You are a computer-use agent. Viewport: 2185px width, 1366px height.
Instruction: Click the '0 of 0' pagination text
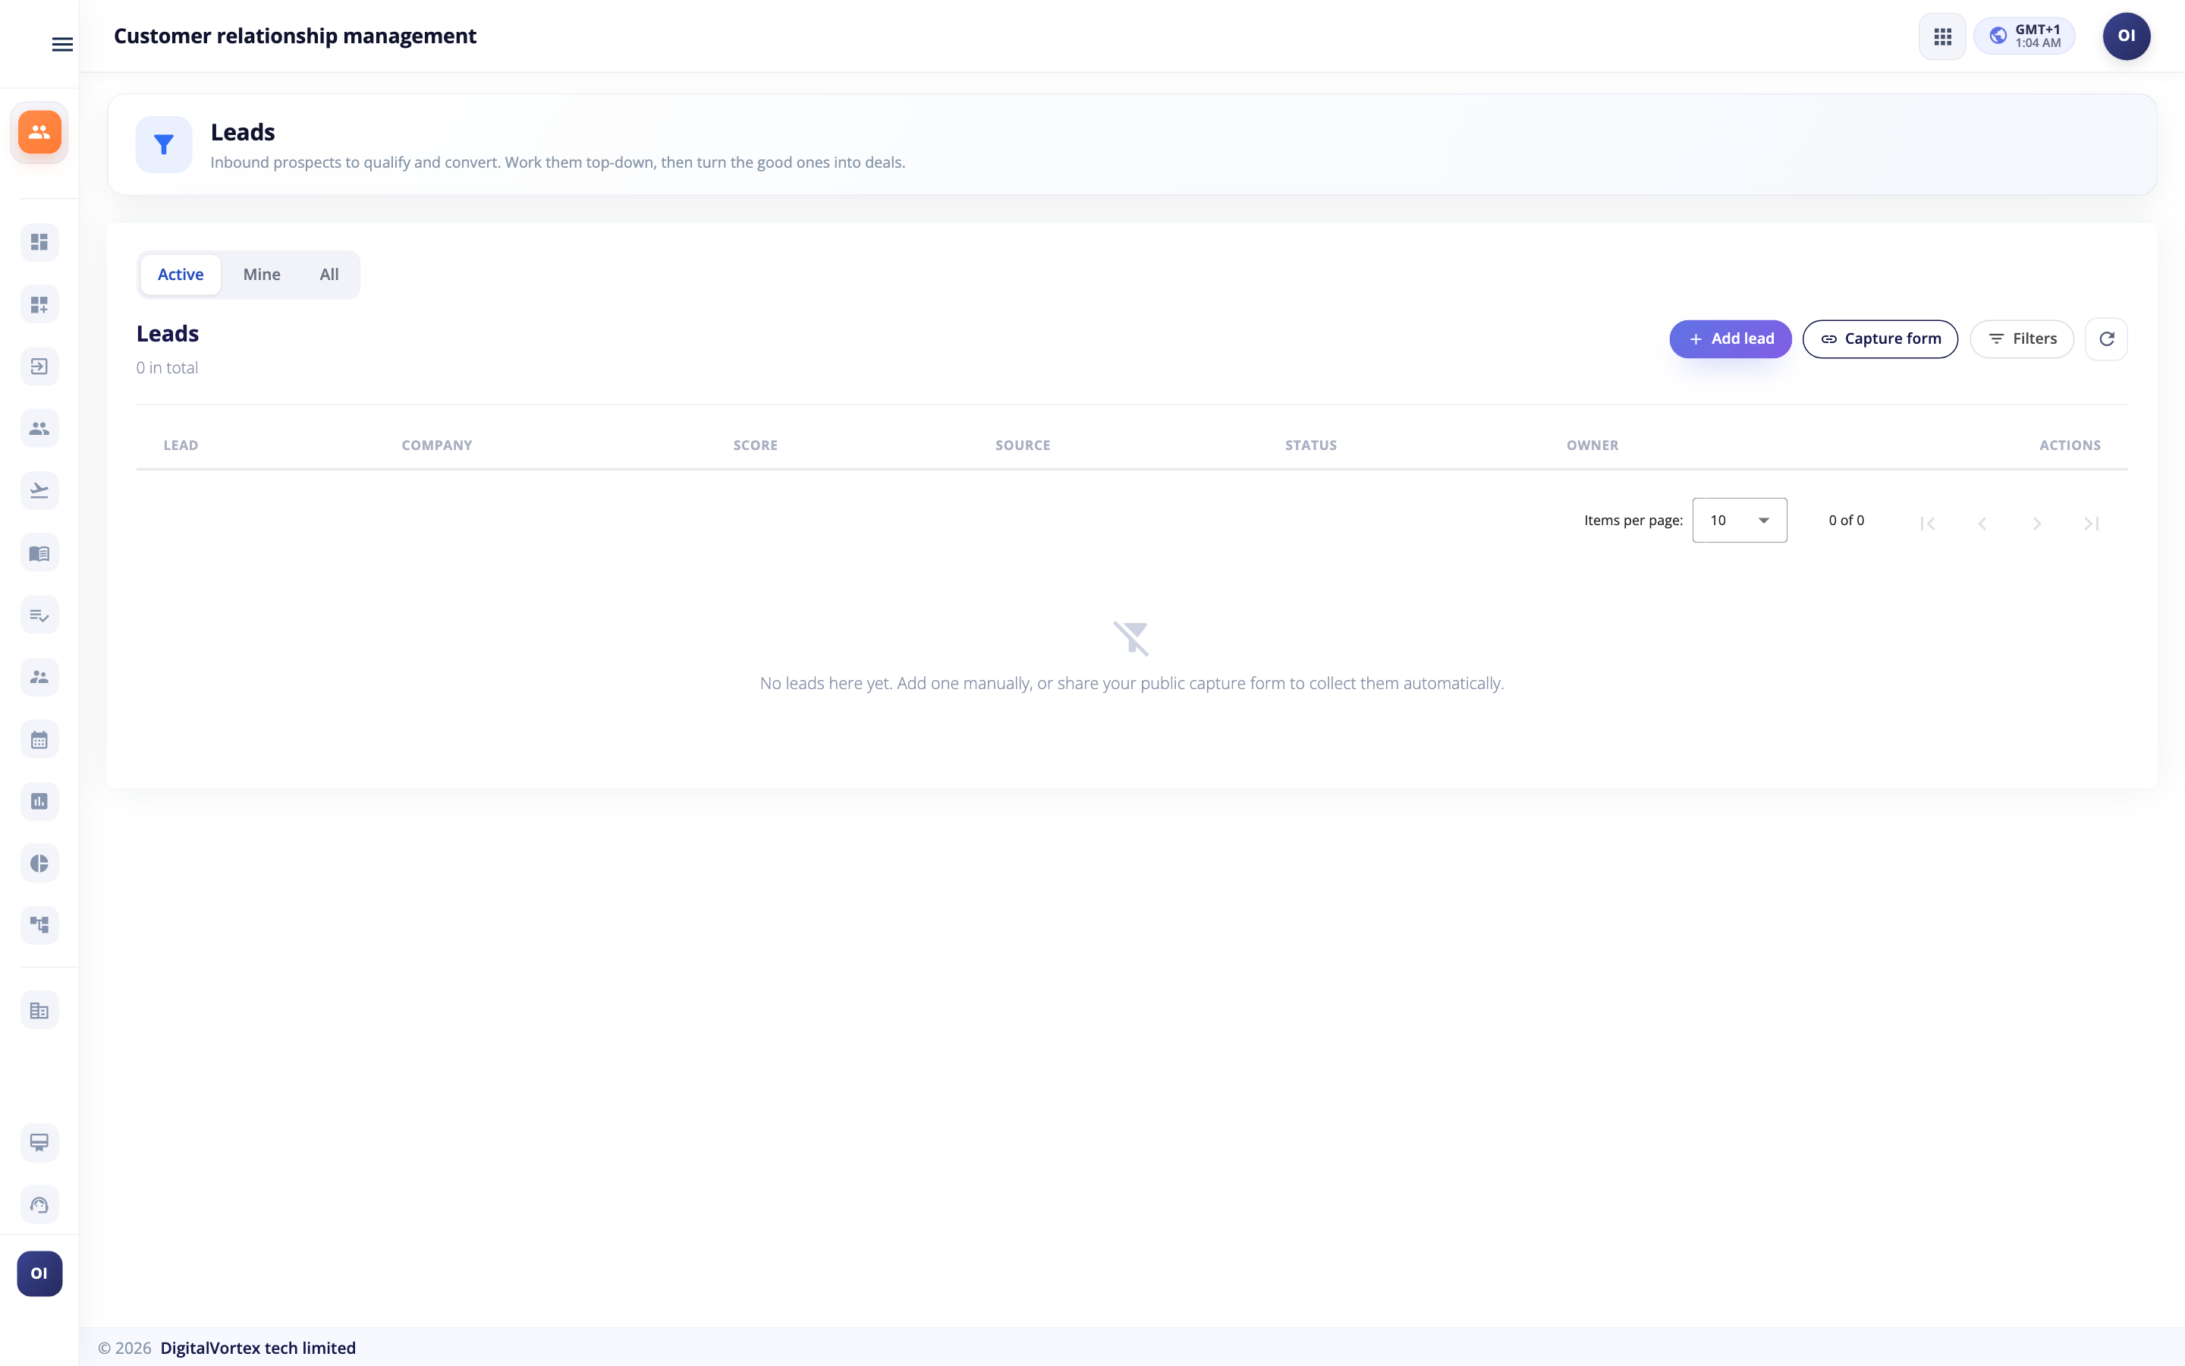[x=1847, y=521]
